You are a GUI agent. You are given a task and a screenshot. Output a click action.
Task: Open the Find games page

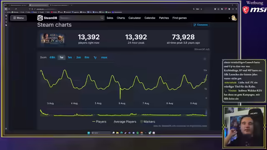click(179, 18)
